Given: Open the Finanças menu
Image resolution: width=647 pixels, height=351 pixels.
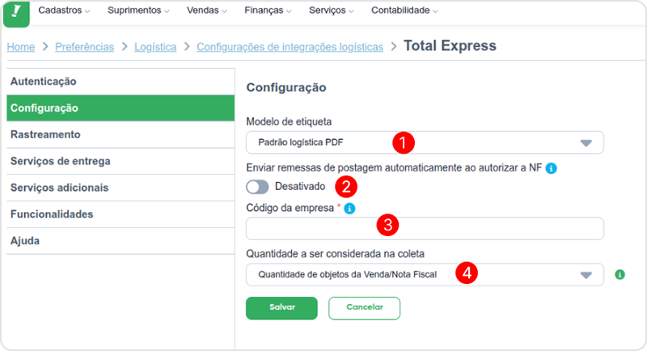Looking at the screenshot, I should [269, 11].
